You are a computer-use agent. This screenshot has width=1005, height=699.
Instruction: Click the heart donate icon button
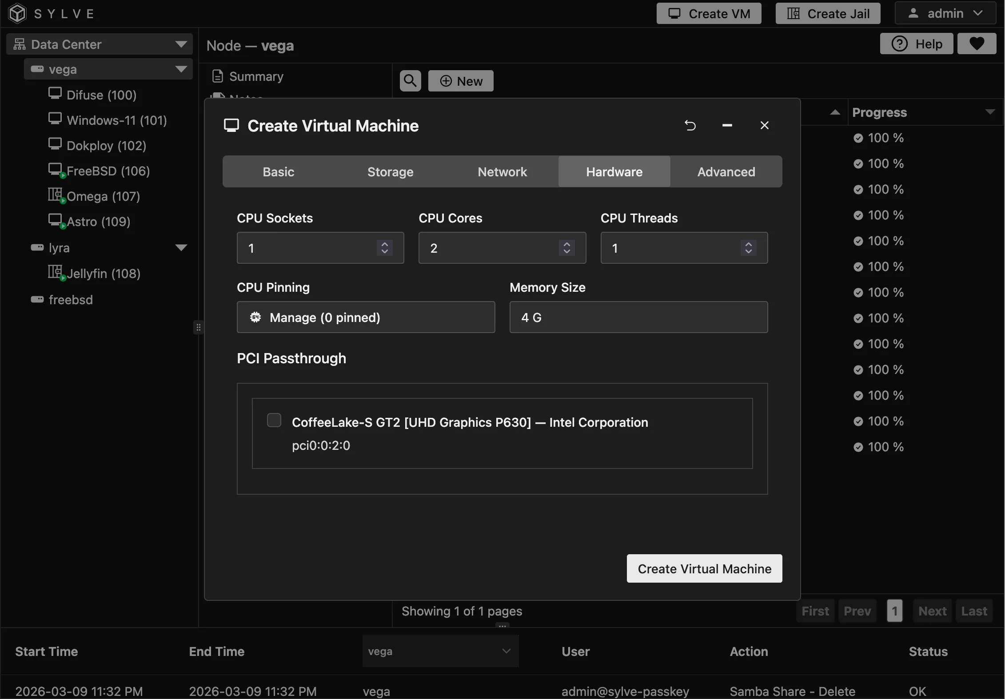(977, 44)
